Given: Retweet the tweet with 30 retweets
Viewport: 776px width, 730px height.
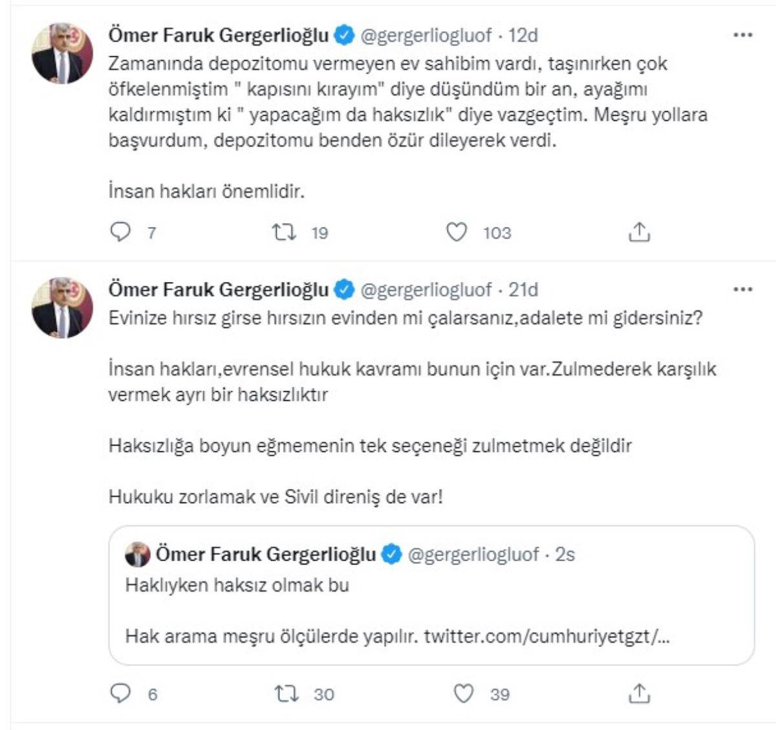Looking at the screenshot, I should click(286, 694).
